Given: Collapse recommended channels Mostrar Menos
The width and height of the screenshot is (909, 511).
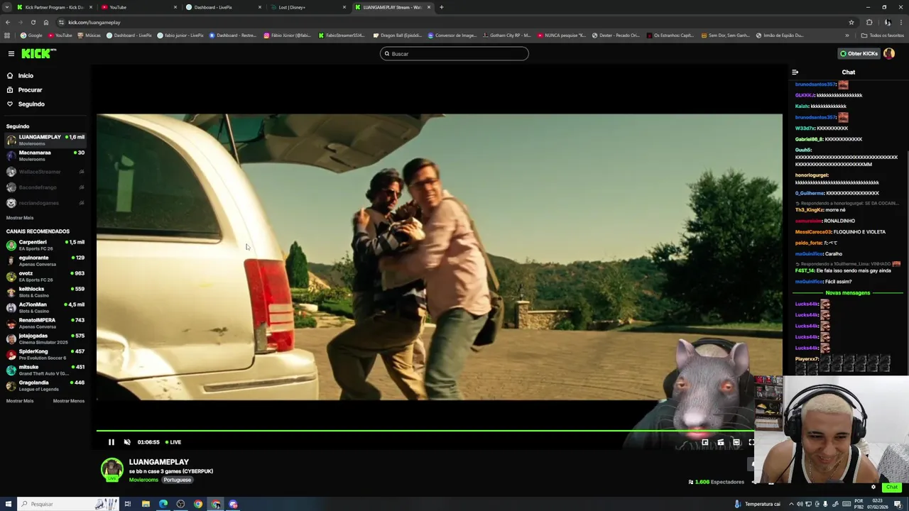Looking at the screenshot, I should click(x=69, y=401).
